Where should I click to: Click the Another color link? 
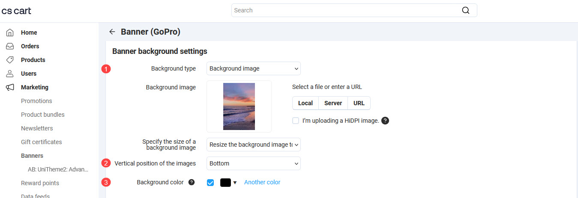(262, 182)
